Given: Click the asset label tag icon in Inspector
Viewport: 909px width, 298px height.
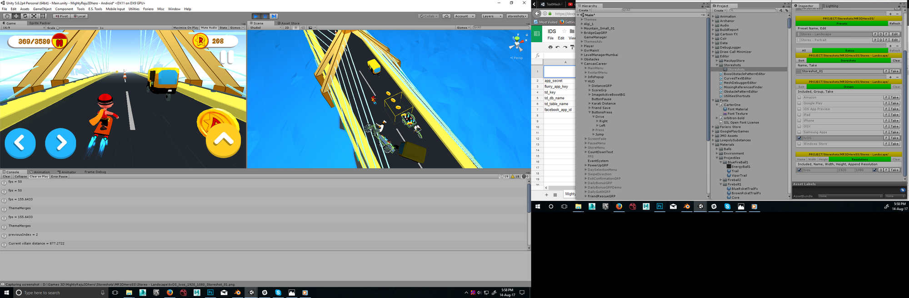Looking at the screenshot, I should [903, 190].
